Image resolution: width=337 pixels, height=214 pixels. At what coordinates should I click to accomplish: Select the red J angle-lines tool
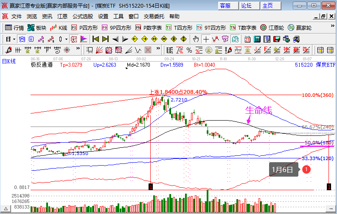pos(258,50)
